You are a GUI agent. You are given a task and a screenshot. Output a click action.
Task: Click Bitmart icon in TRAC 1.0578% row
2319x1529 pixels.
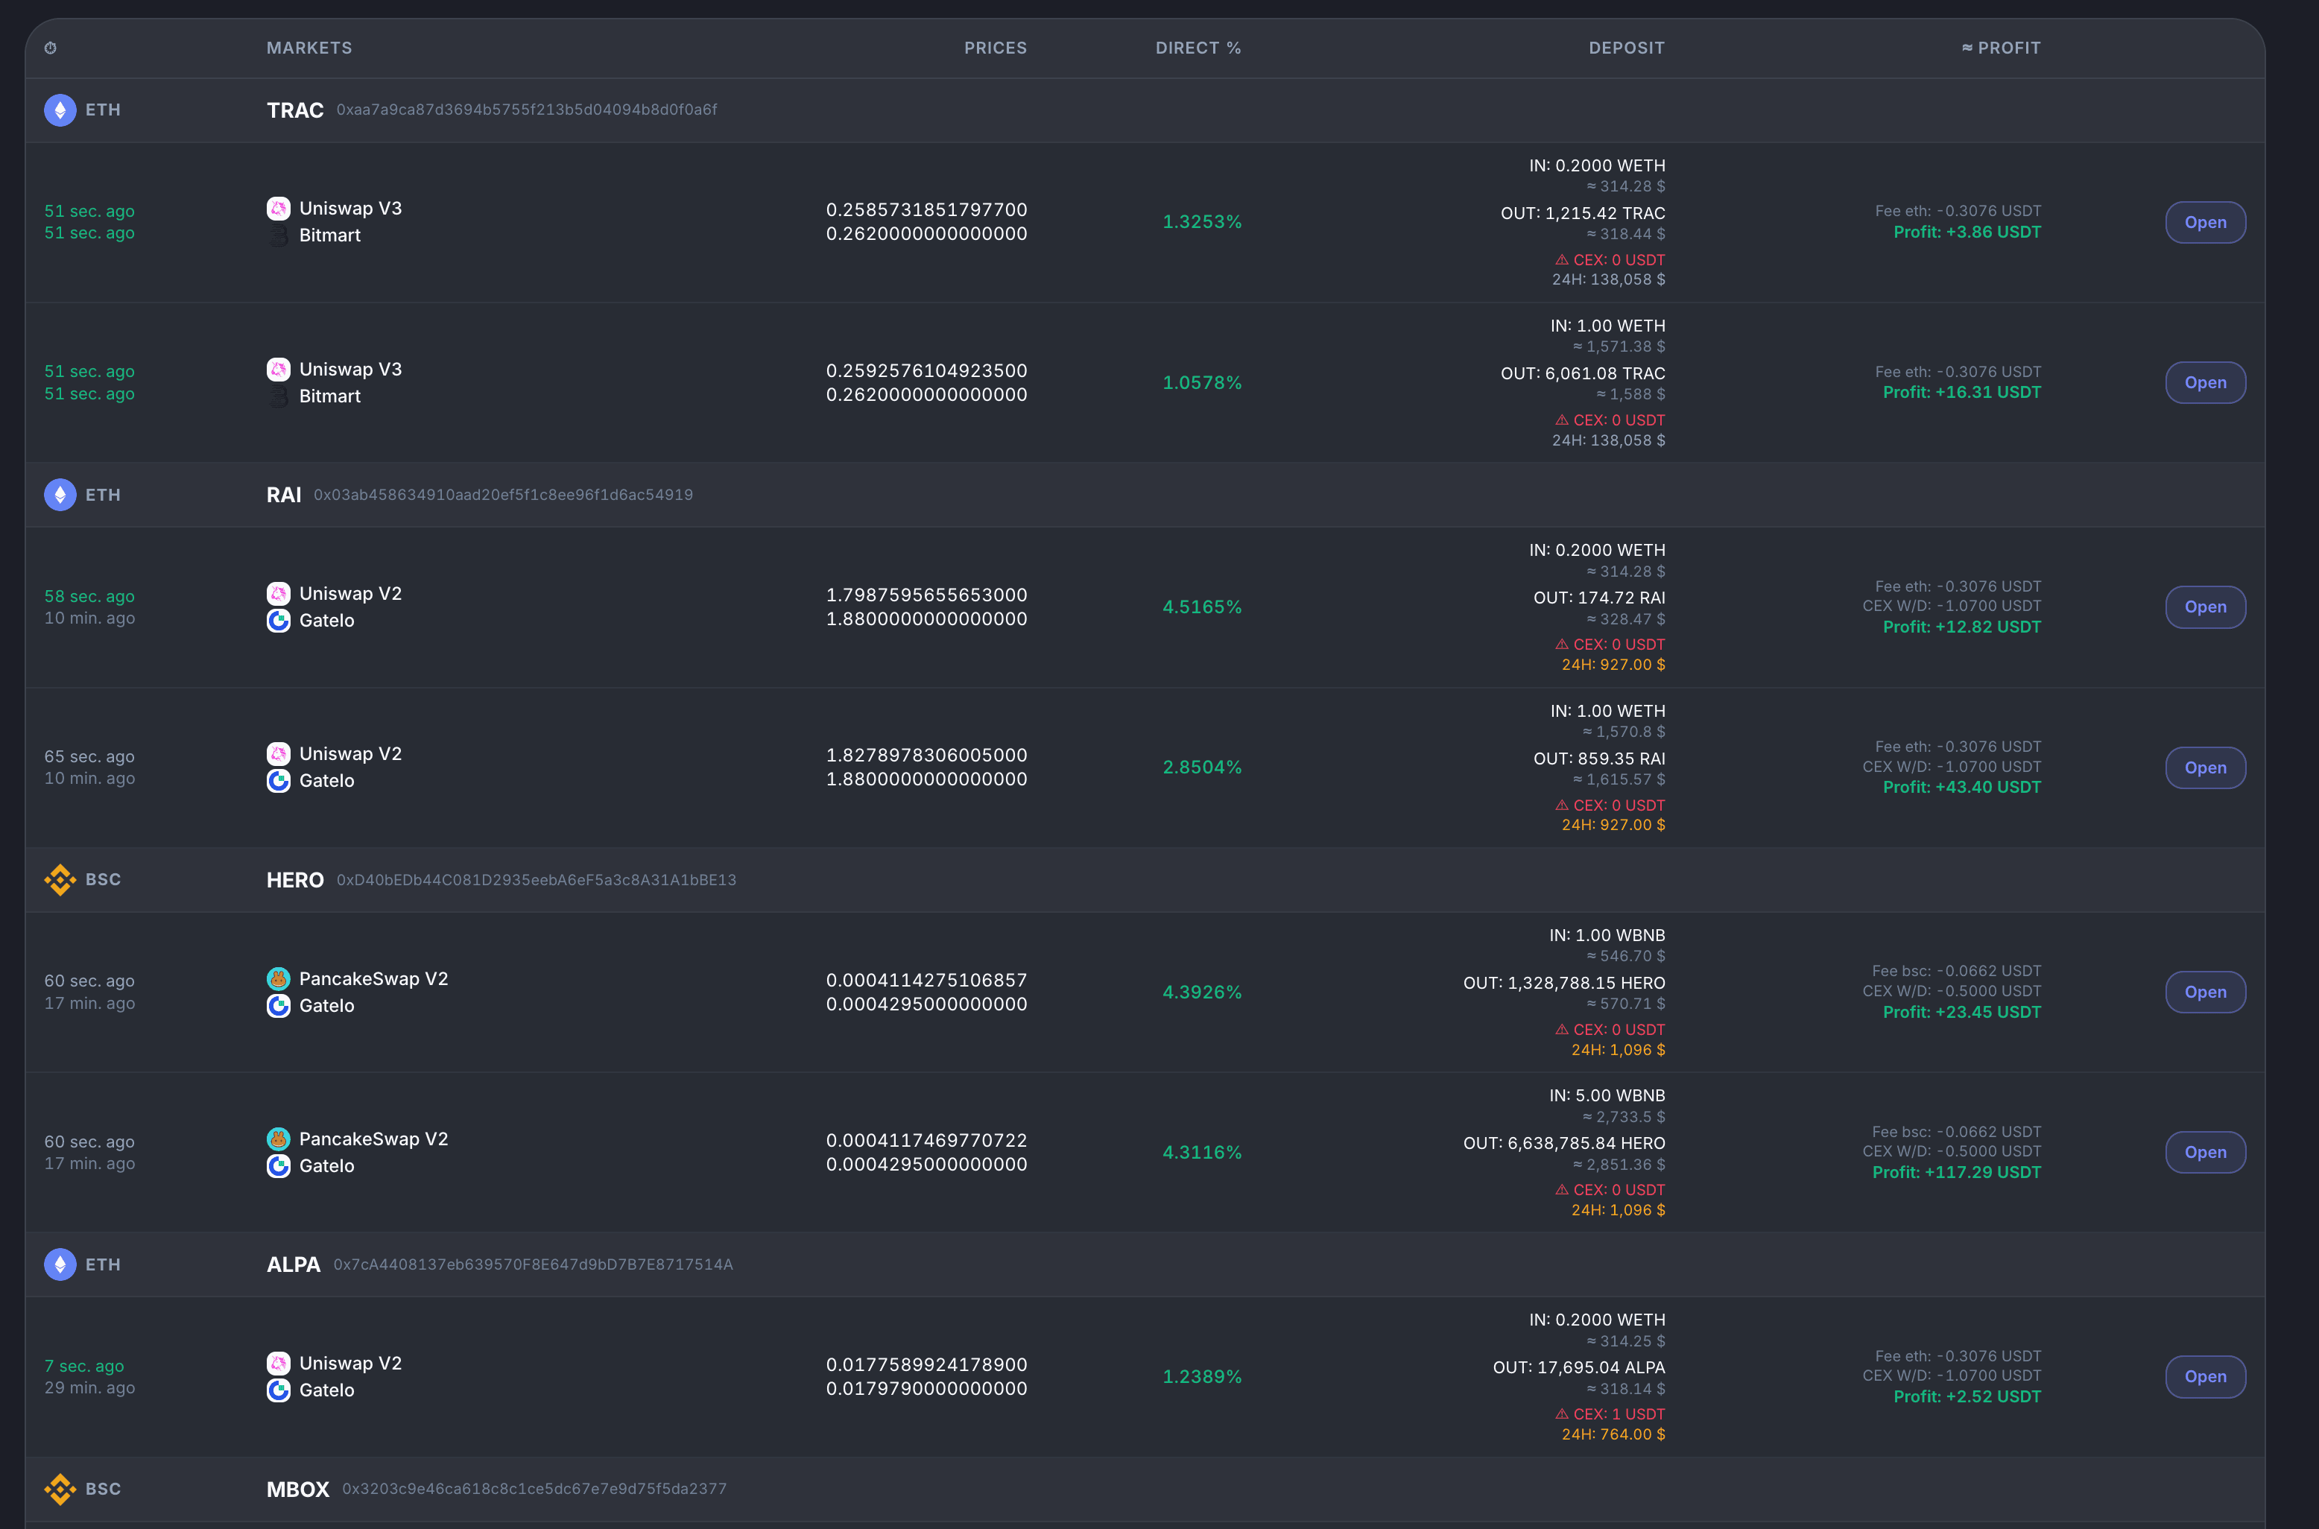tap(279, 397)
